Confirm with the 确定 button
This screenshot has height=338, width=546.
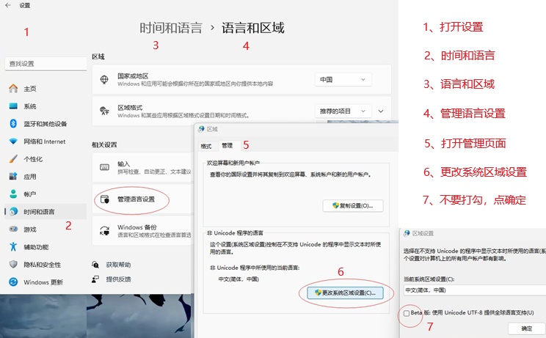pos(526,328)
